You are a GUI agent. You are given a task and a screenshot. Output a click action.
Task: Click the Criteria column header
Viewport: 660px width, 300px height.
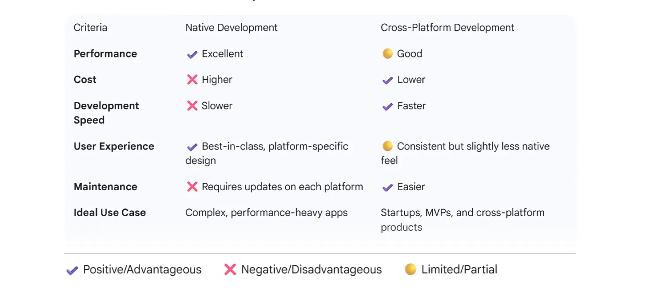[90, 27]
